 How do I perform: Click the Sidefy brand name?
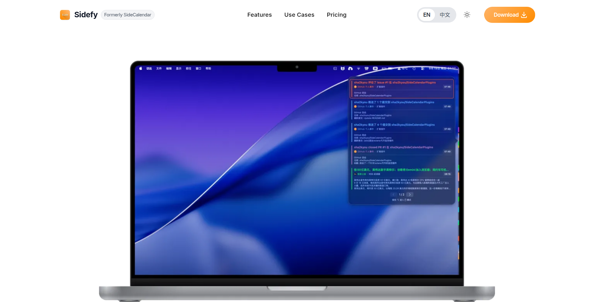(86, 15)
